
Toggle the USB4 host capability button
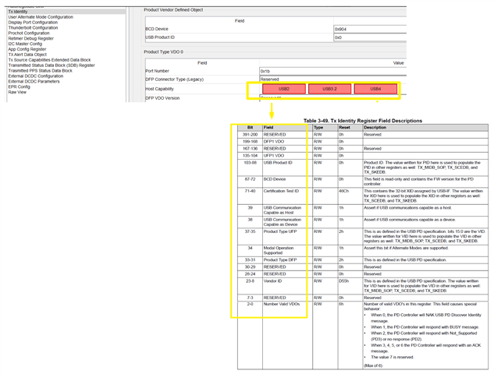point(375,89)
